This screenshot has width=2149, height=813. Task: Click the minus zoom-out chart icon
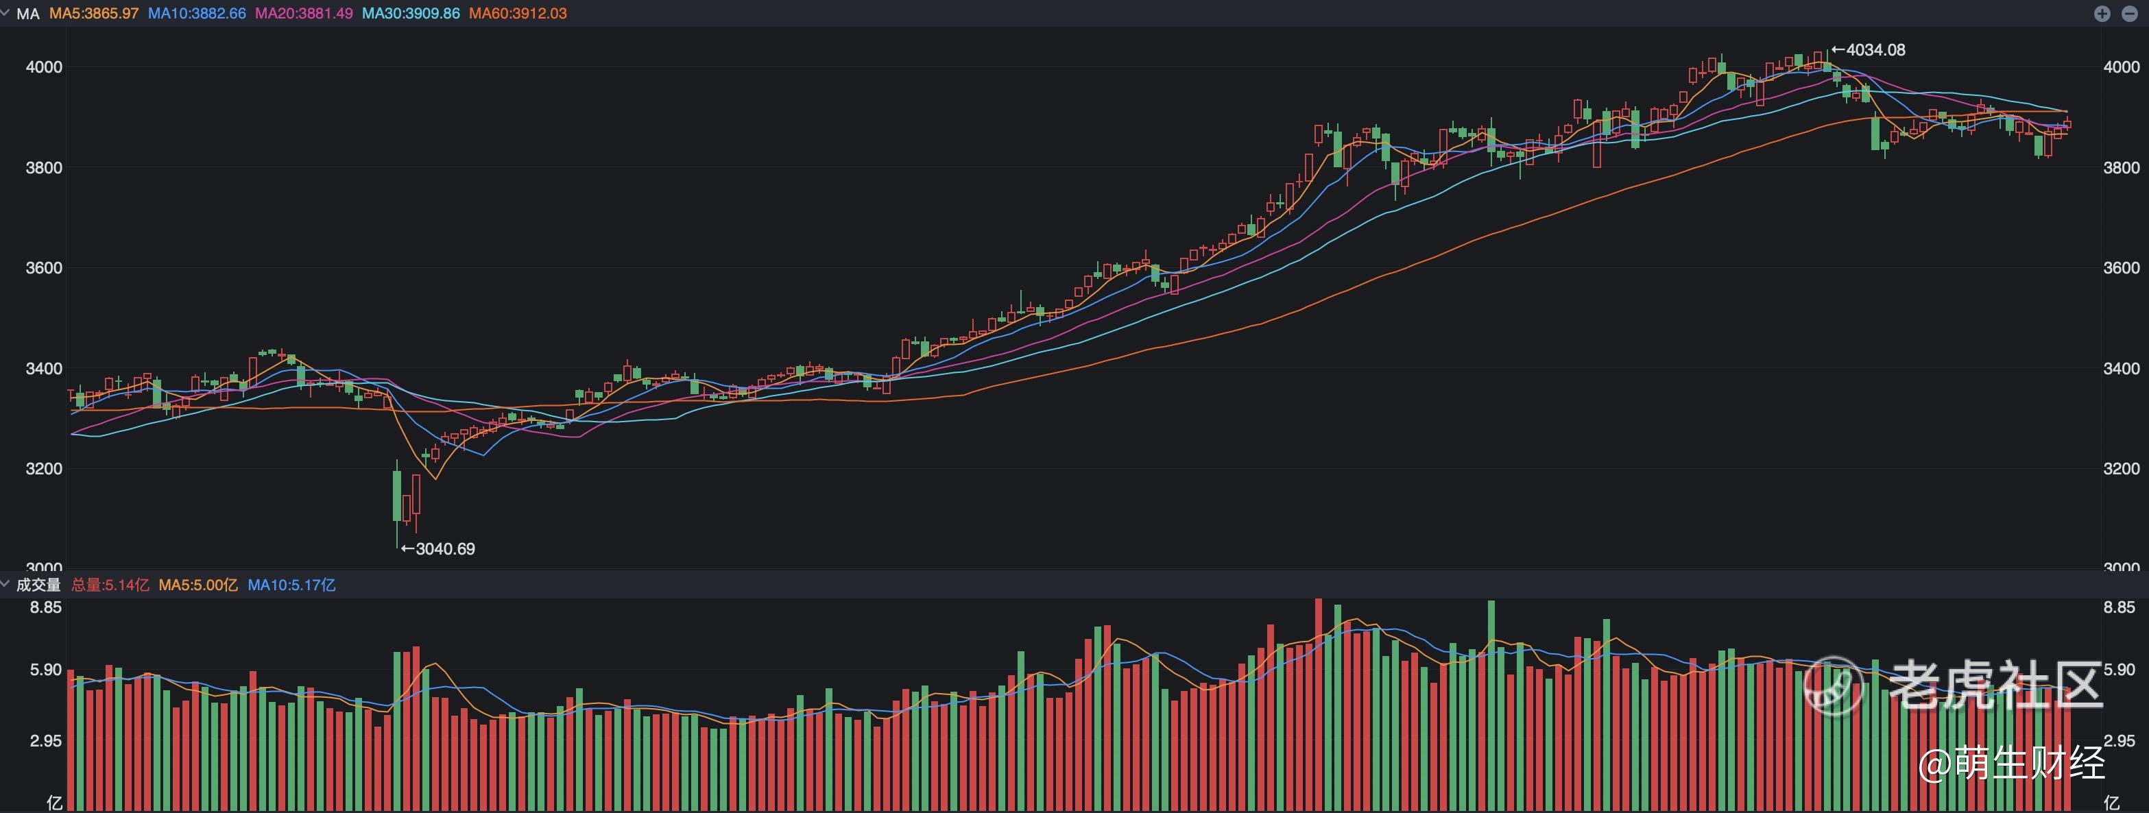pos(2130,13)
